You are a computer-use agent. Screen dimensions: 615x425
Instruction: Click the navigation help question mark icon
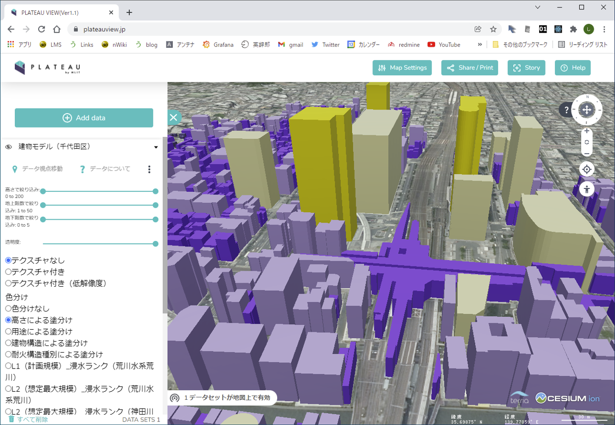pos(566,110)
